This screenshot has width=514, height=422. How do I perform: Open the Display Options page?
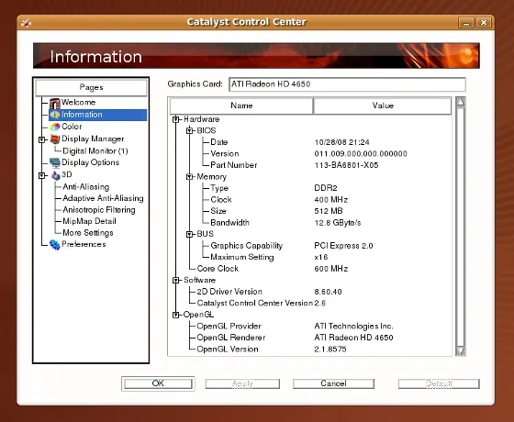[x=91, y=163]
